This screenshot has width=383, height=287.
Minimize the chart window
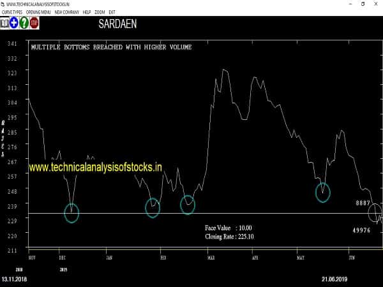point(336,4)
